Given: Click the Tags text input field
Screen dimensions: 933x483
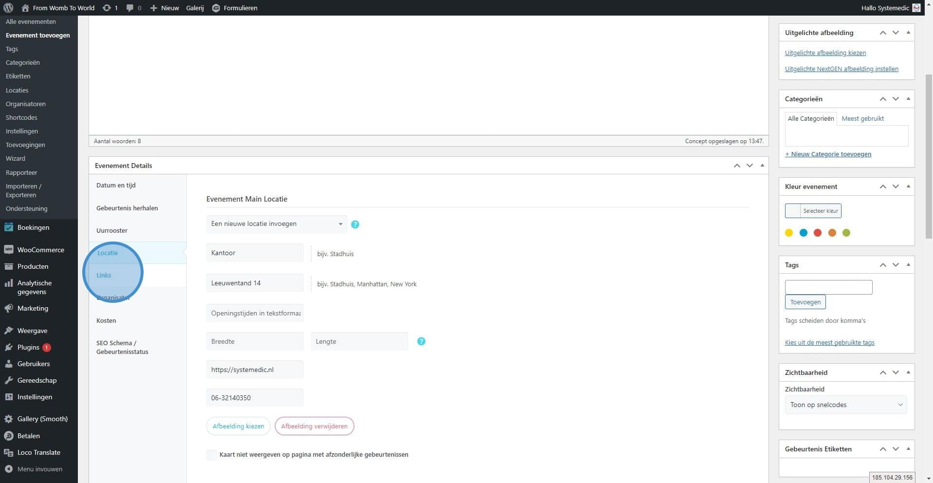Looking at the screenshot, I should [x=828, y=287].
